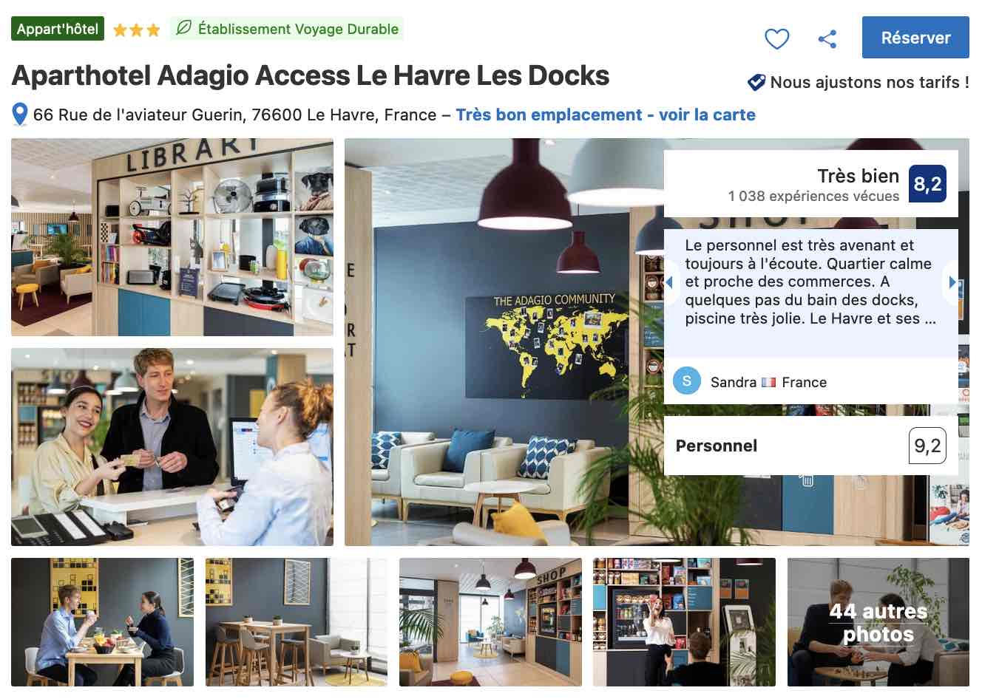Click the three yellow stars rating

pos(137,30)
